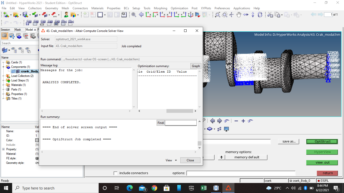Click the Run summary vertical scrollbar thumb

click(199, 143)
